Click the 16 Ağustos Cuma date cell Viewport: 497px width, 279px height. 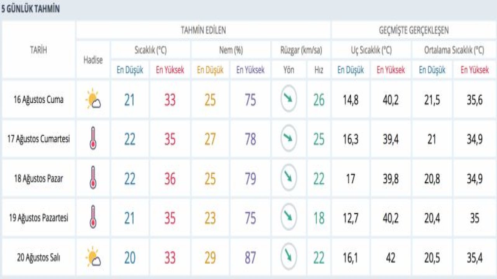point(38,100)
